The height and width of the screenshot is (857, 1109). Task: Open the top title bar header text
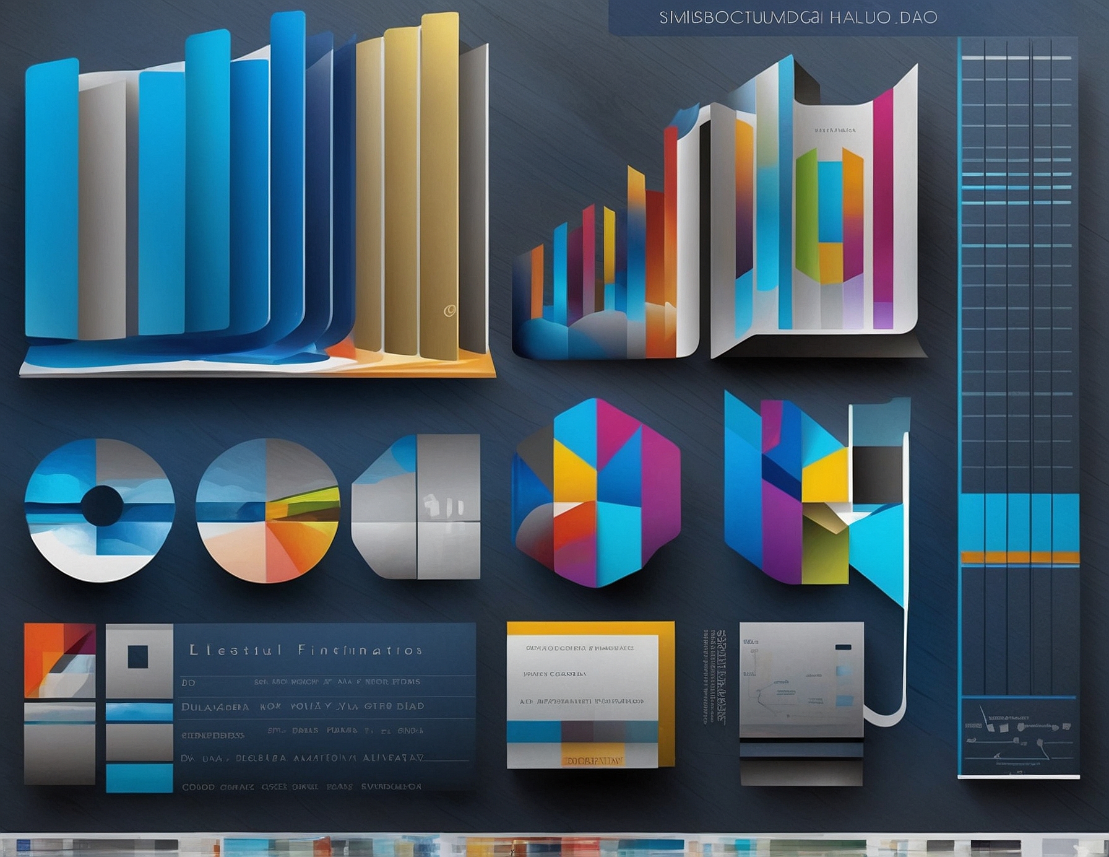tap(798, 17)
